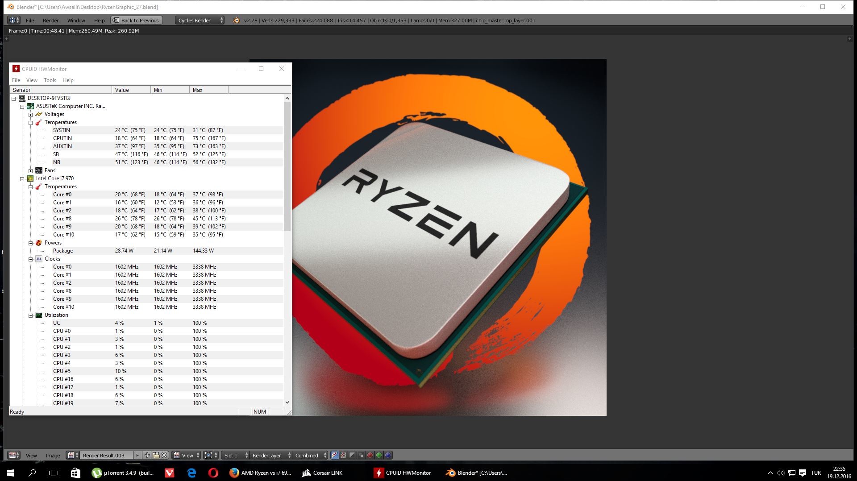Open HWMonitor Tools menu

[50, 80]
